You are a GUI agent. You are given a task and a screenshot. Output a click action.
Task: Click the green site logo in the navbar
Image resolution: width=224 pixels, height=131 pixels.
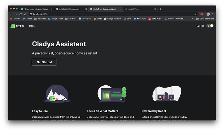coord(13,26)
